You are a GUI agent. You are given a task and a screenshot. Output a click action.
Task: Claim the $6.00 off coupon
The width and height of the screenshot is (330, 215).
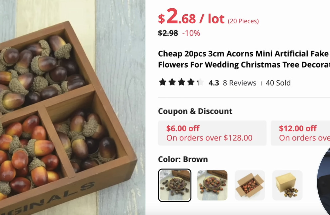pos(212,133)
